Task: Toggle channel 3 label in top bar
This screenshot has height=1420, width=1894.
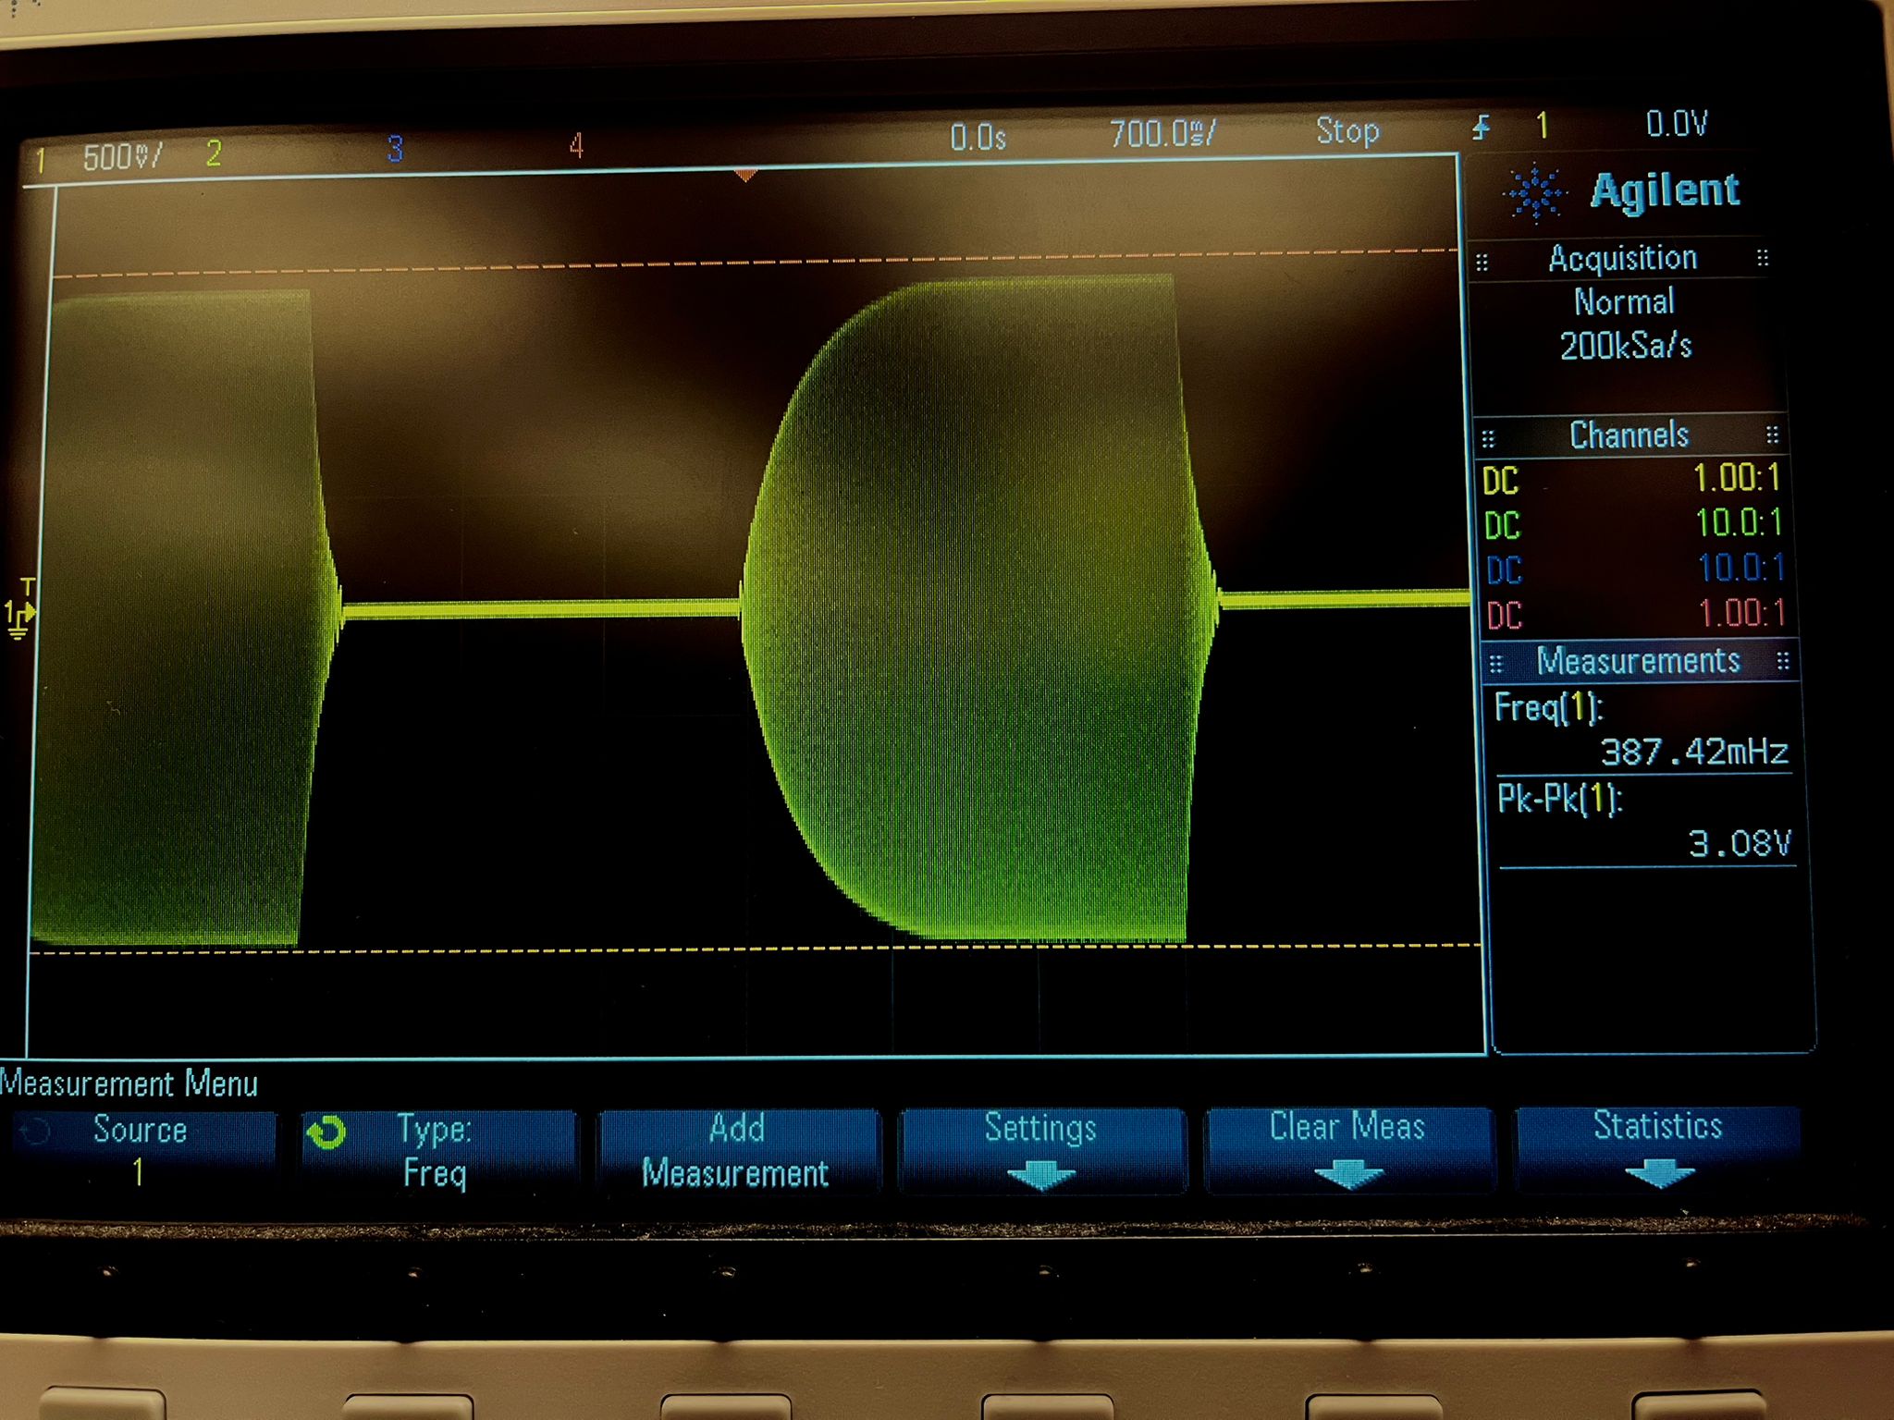Action: tap(395, 149)
